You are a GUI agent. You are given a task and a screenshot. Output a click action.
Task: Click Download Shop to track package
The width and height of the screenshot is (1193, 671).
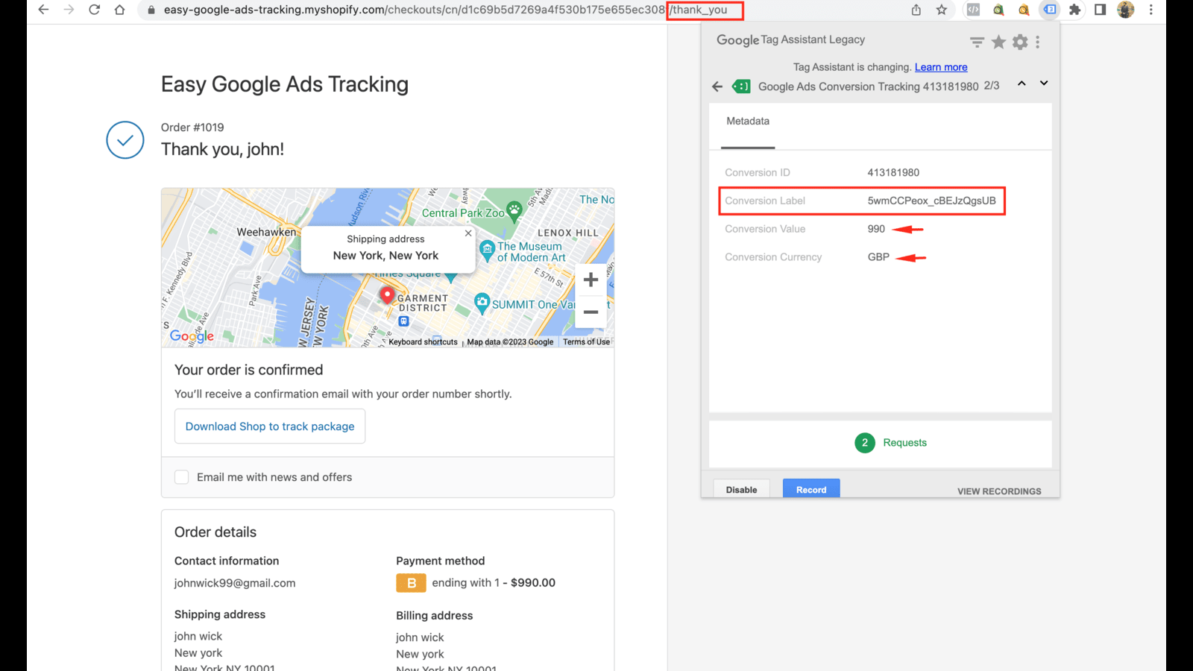(270, 426)
